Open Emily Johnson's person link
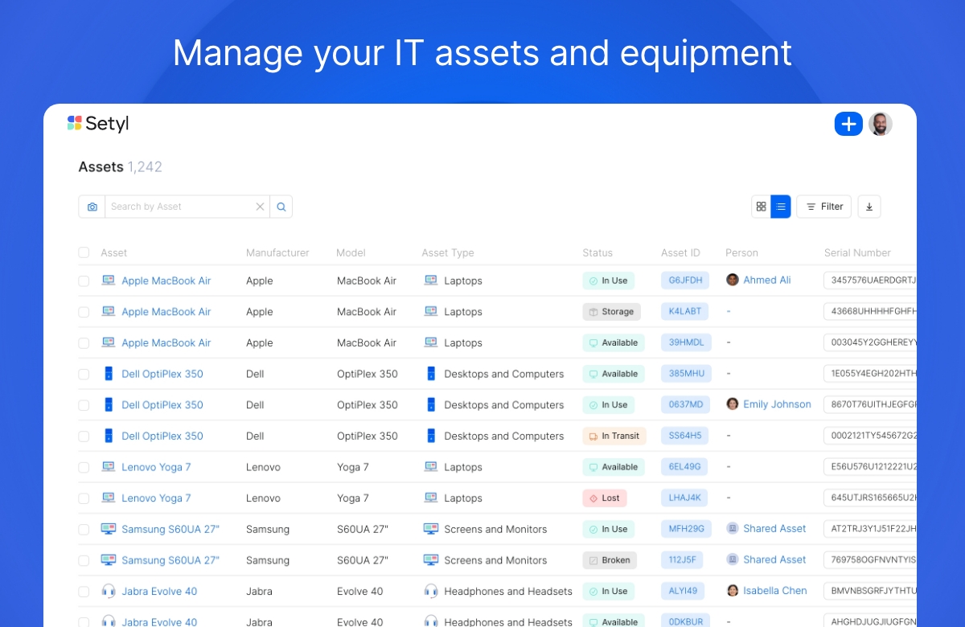This screenshot has height=627, width=965. [777, 404]
